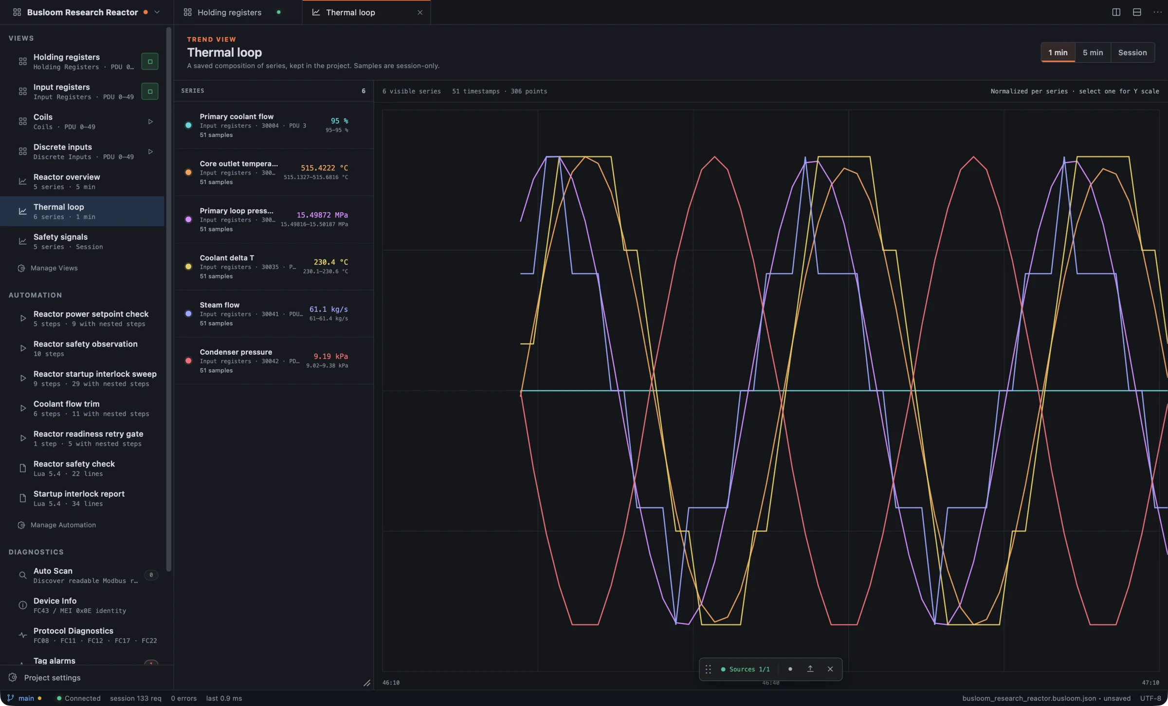Run Reactor startup interlock sweep
Screen dimensions: 1168x706
pyautogui.click(x=22, y=378)
